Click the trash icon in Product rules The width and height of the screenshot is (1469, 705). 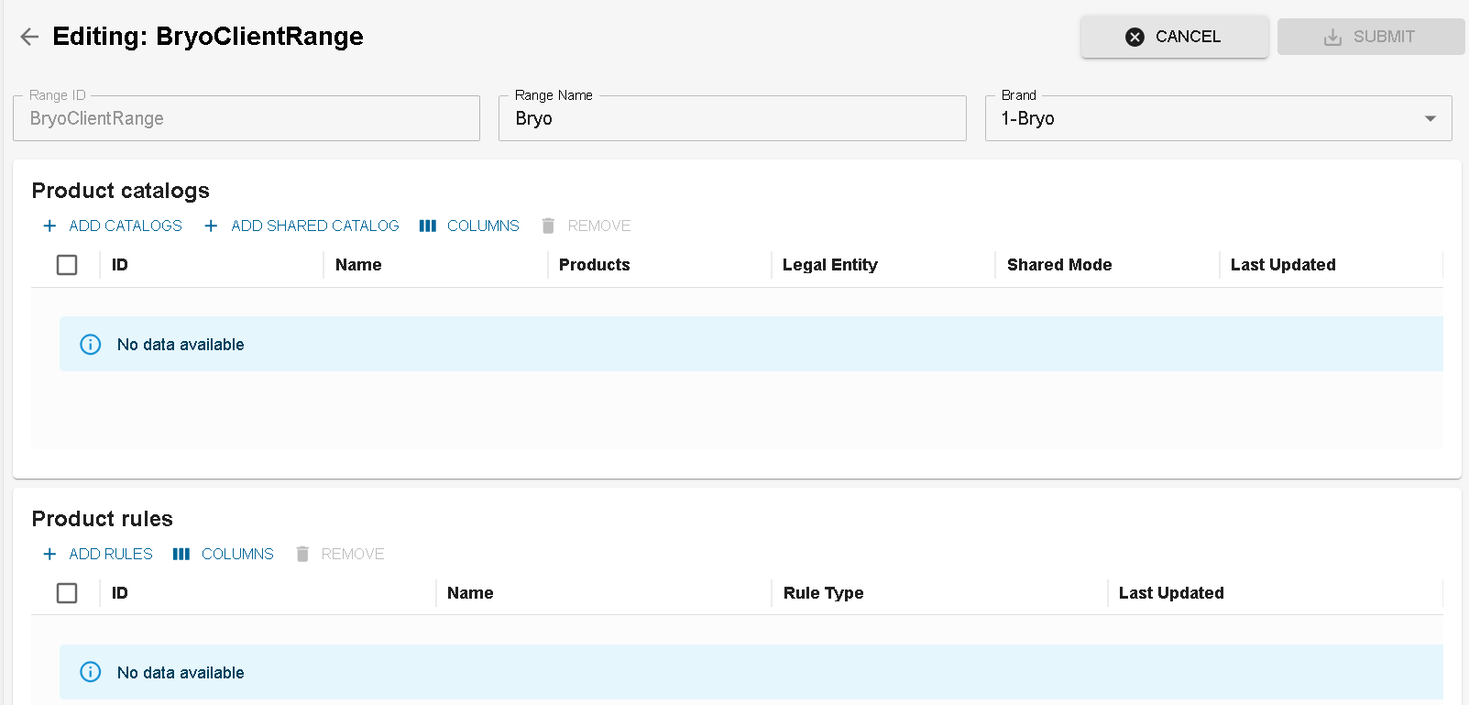(x=302, y=554)
